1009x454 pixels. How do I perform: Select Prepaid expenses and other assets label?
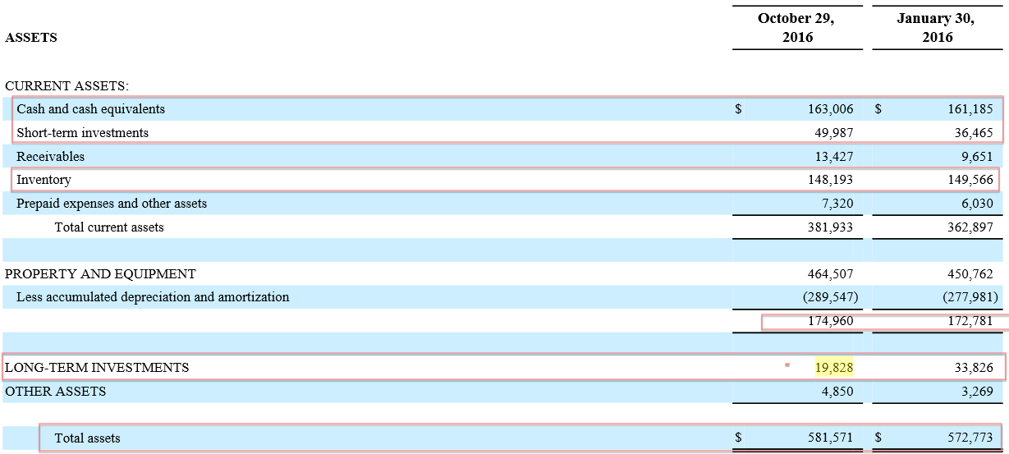click(112, 204)
